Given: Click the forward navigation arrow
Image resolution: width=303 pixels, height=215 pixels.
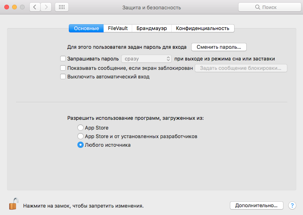Looking at the screenshot, I should [x=46, y=7].
